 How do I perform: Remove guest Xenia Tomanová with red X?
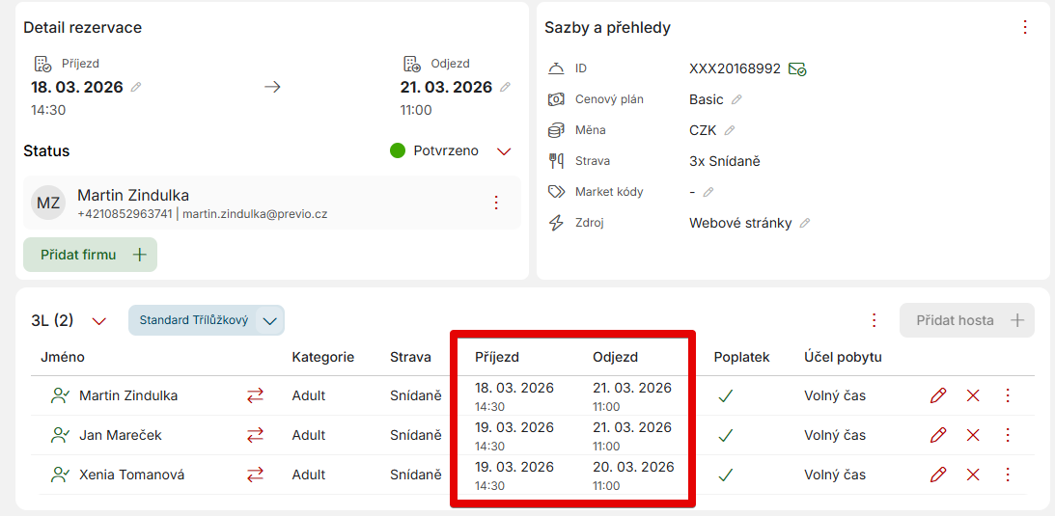point(973,475)
